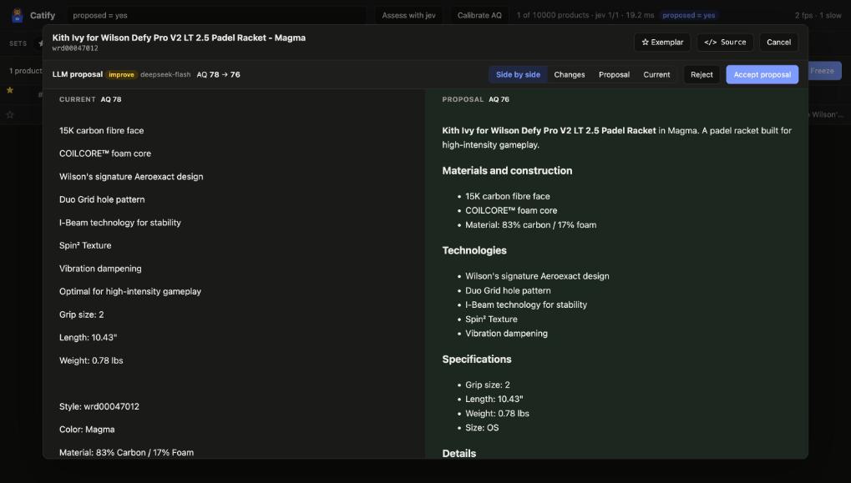Click 'Color: Magma' line
Screen dimensions: 851x483
87,430
